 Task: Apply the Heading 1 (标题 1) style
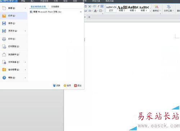122,9
